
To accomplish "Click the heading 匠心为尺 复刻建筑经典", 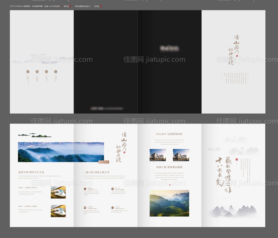I will [x=169, y=134].
